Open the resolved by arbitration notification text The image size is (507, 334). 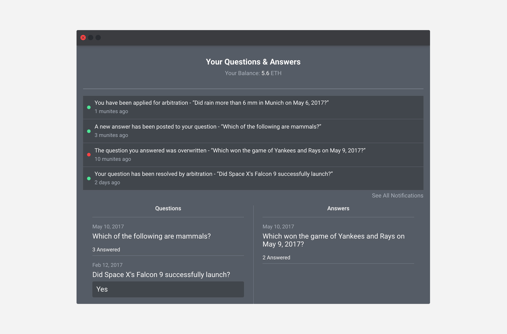point(213,174)
